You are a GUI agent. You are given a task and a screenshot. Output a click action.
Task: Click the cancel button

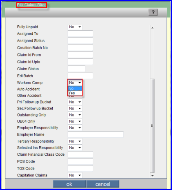tap(103, 184)
